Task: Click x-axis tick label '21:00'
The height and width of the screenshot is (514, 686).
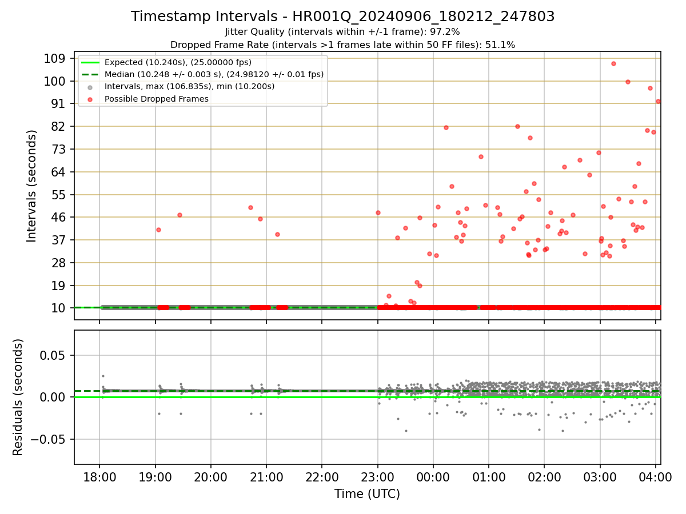Action: 266,476
